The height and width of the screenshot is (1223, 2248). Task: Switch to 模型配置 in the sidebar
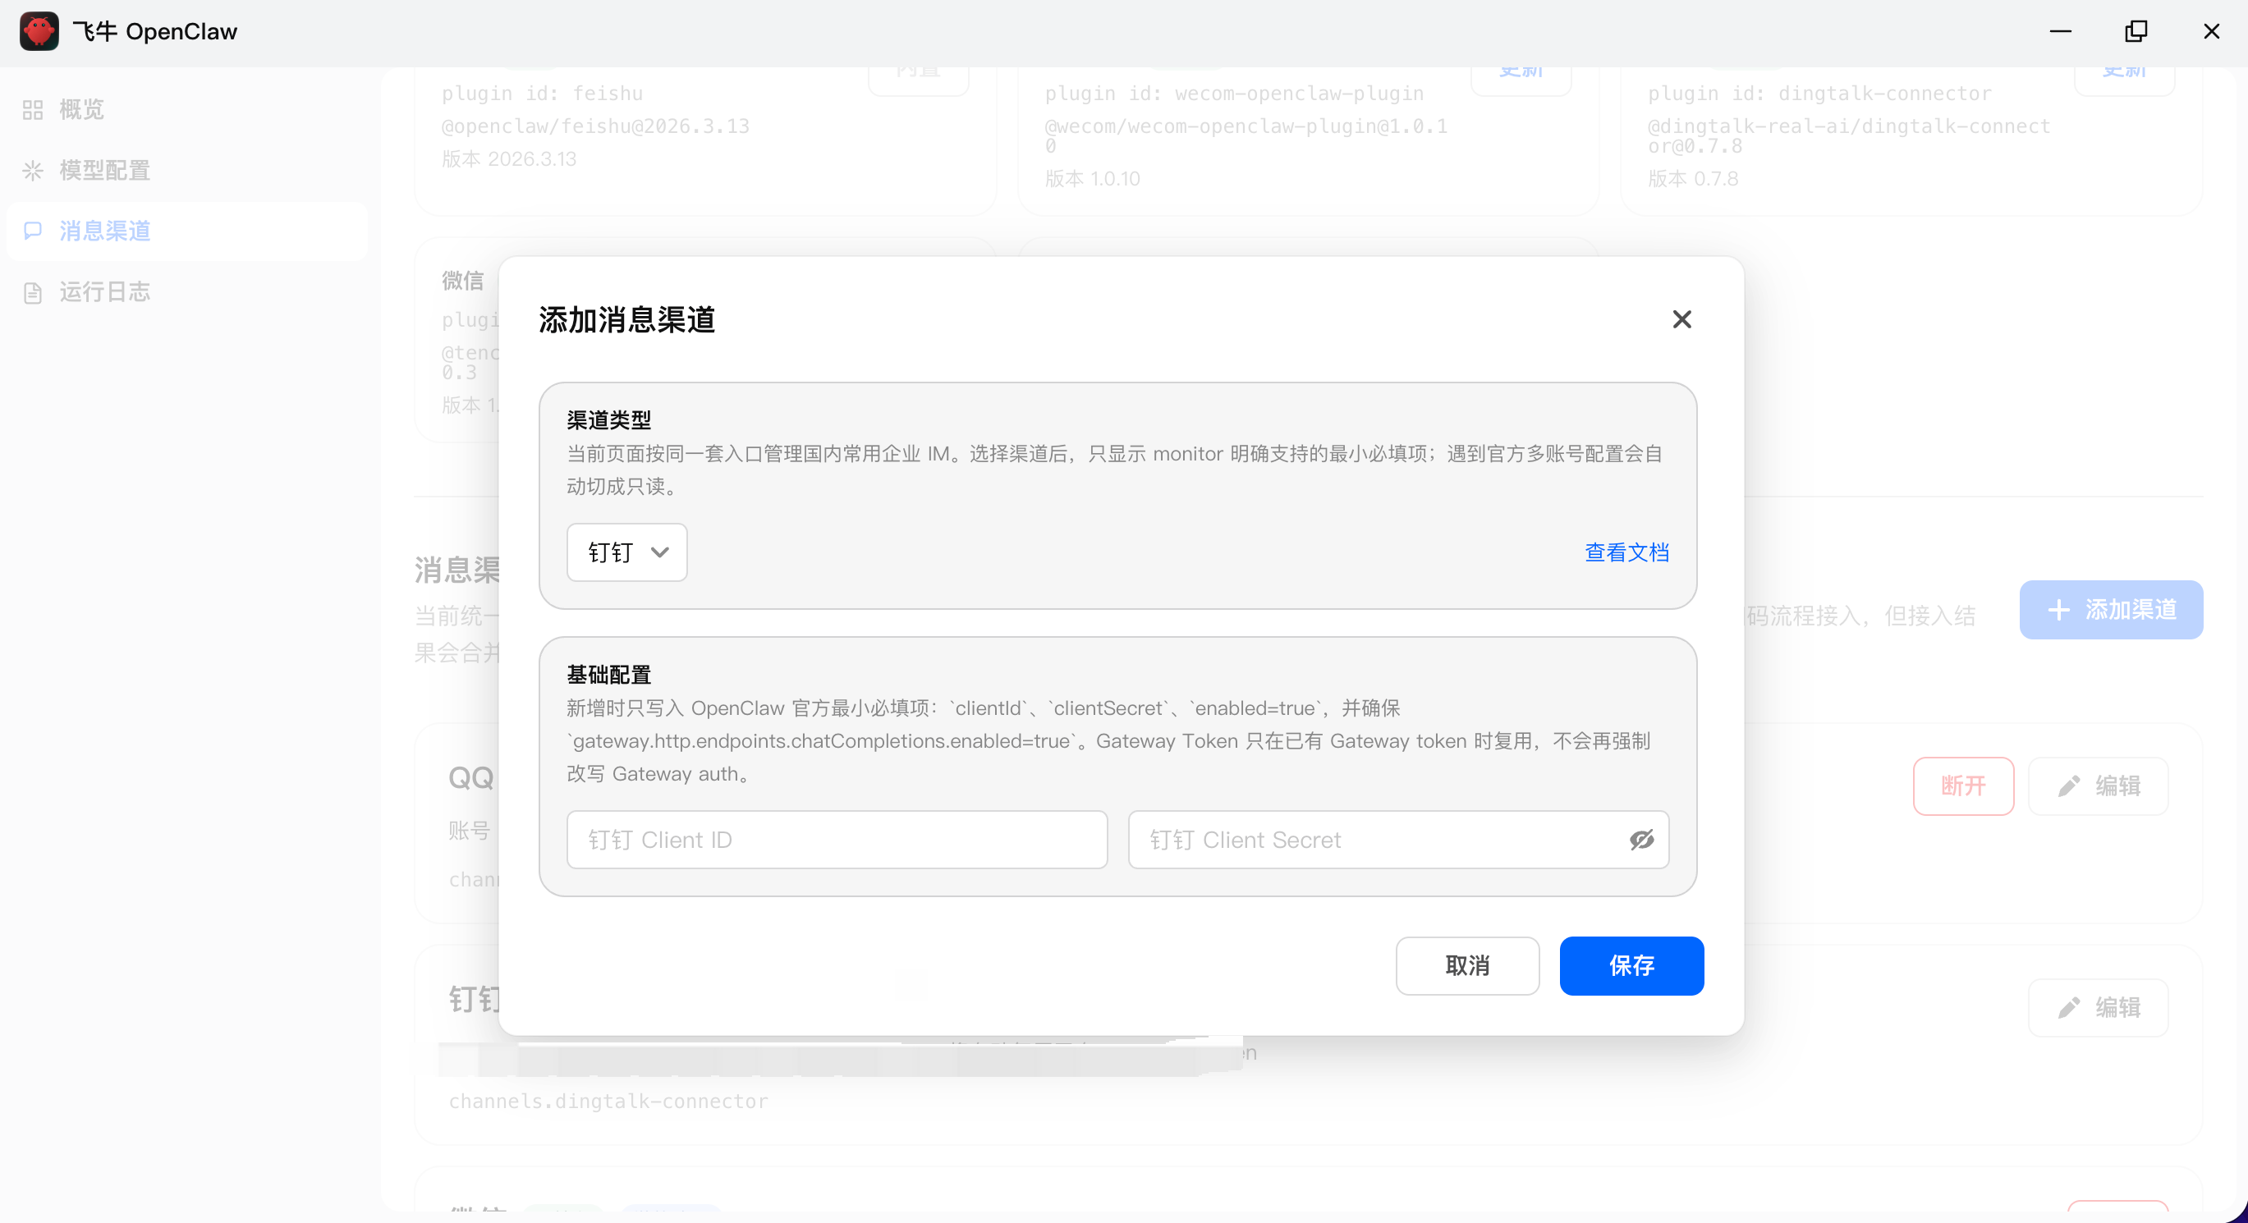click(x=105, y=171)
